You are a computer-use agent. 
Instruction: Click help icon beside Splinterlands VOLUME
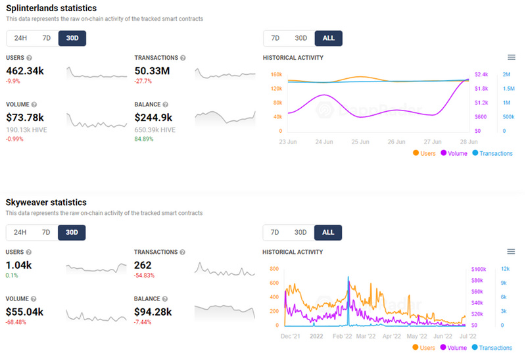coord(34,104)
